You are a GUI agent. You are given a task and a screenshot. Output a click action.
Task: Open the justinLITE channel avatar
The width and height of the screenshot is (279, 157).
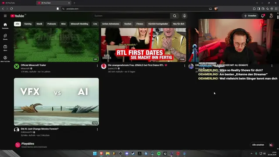(x=104, y=66)
